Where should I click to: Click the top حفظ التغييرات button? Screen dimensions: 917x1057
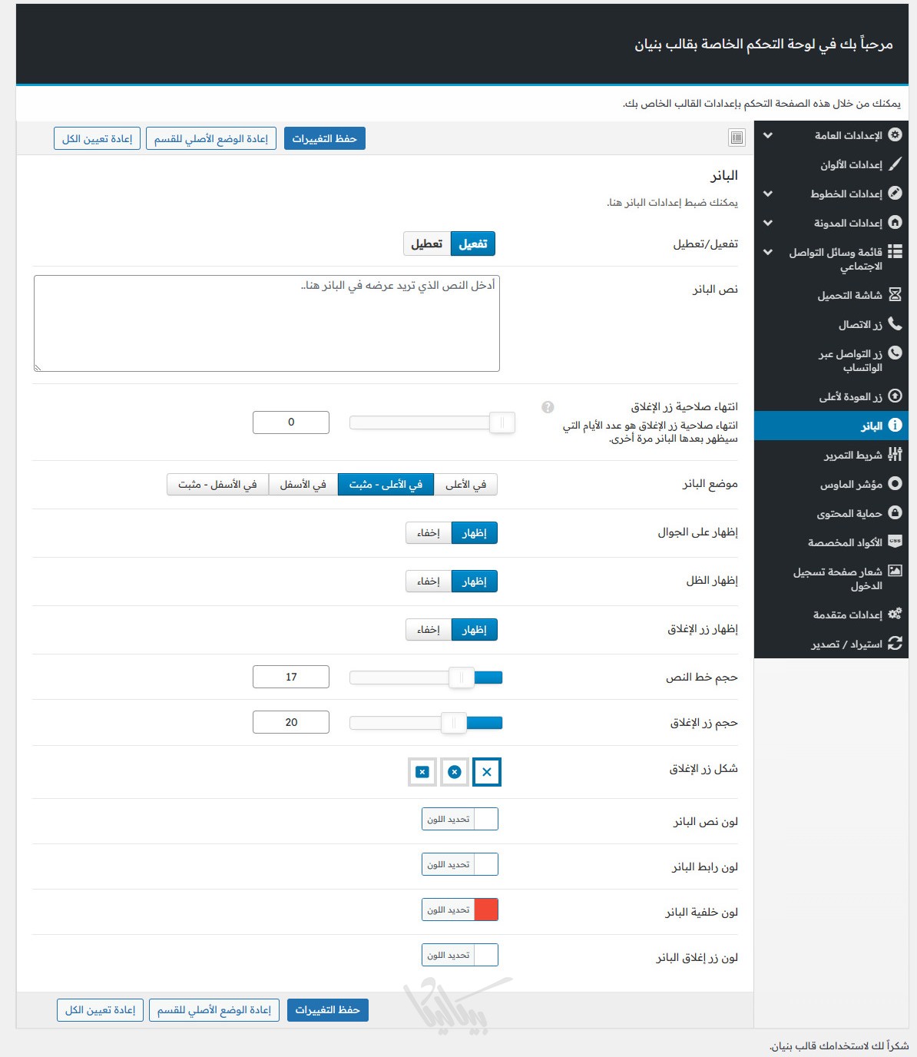click(x=325, y=138)
